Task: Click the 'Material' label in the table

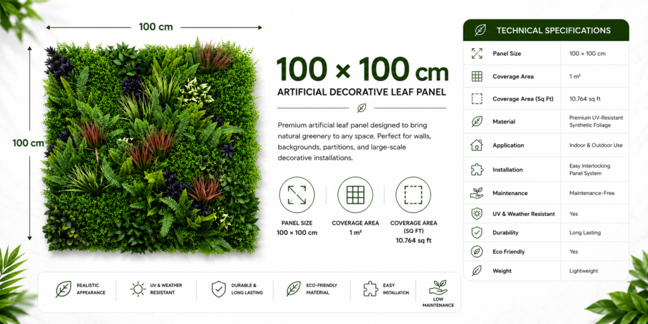Action: pyautogui.click(x=504, y=121)
